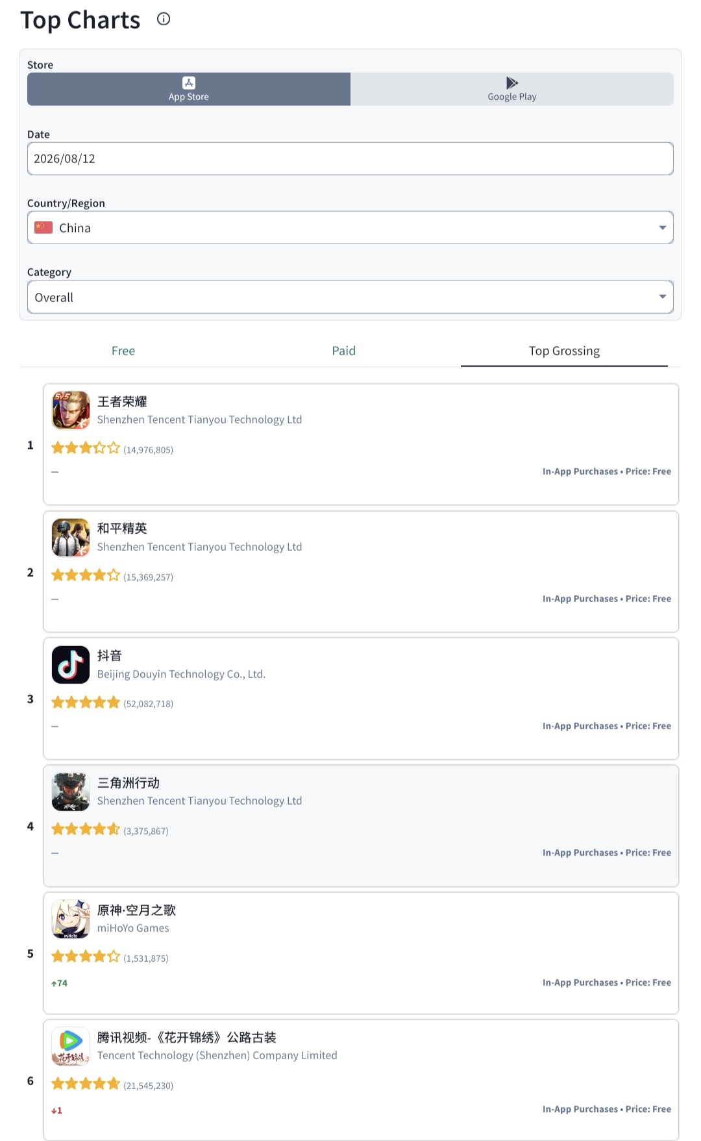Expand the Country/Region dropdown arrow
This screenshot has width=701, height=1141.
click(663, 228)
